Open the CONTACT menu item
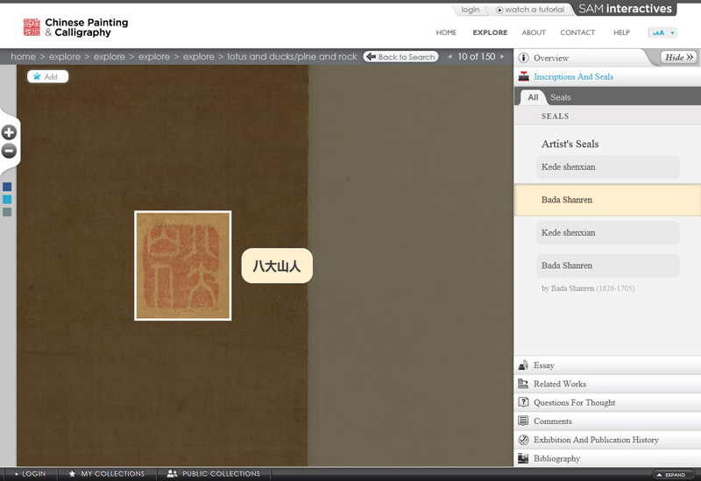 pos(577,32)
